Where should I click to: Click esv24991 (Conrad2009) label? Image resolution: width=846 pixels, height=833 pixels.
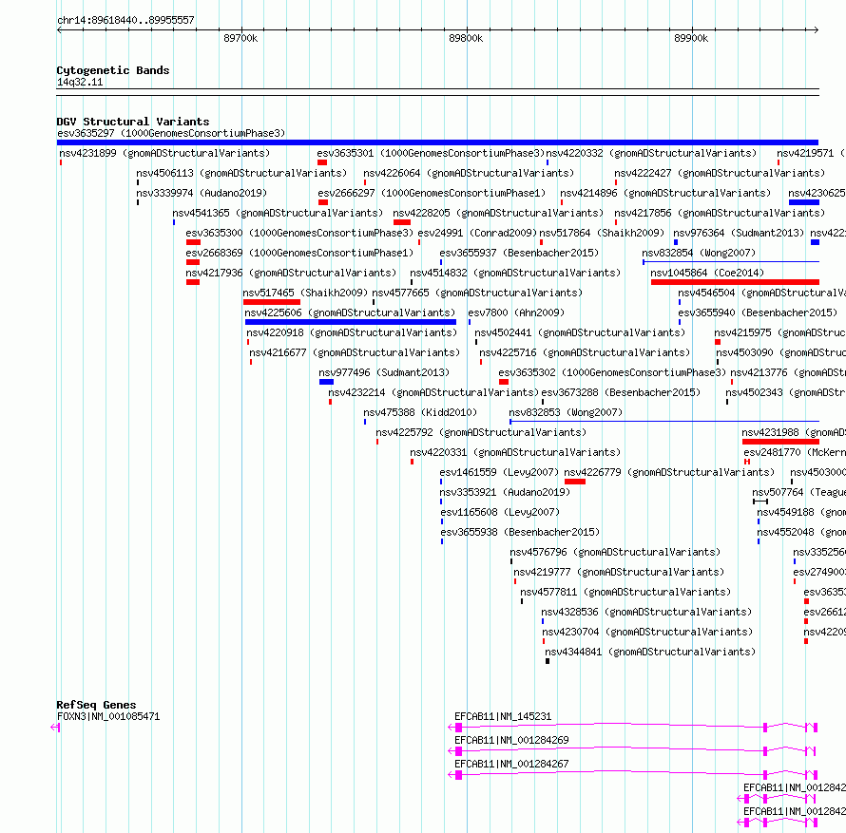pyautogui.click(x=477, y=233)
